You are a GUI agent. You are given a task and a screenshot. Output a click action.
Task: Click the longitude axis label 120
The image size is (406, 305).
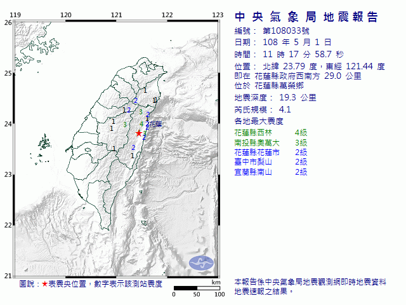pos(66,15)
